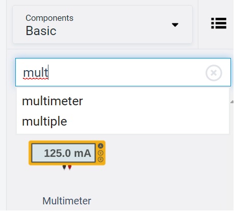Open the Components Basic selector box
The height and width of the screenshot is (212, 234).
click(102, 24)
